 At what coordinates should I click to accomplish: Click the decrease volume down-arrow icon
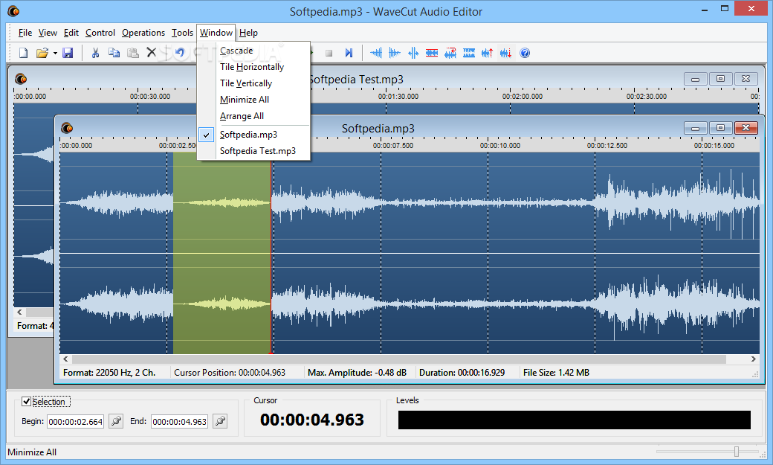pos(506,53)
